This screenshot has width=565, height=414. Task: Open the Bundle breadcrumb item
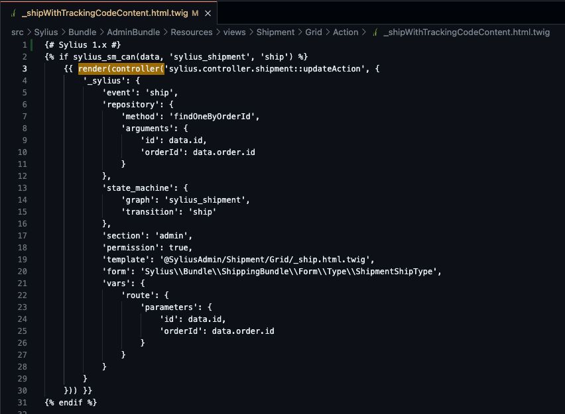pyautogui.click(x=82, y=32)
